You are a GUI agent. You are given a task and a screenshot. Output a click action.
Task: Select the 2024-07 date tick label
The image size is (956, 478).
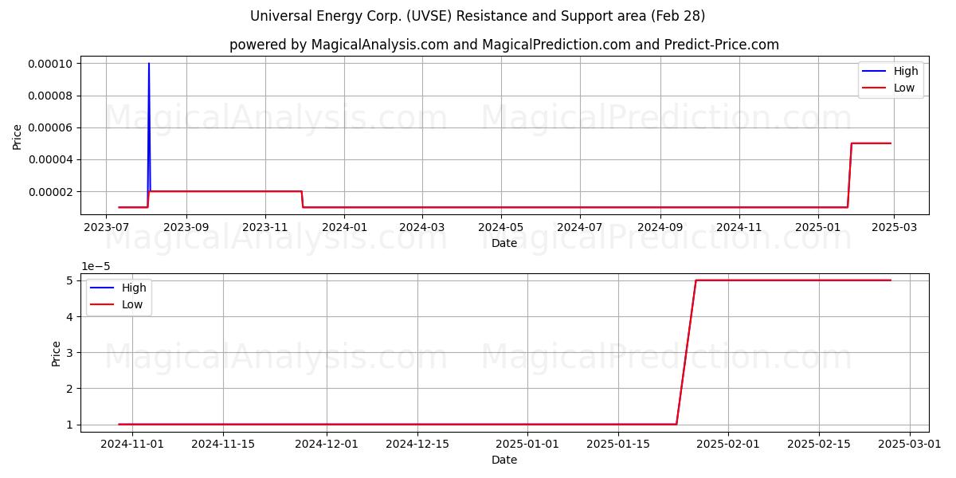point(580,227)
